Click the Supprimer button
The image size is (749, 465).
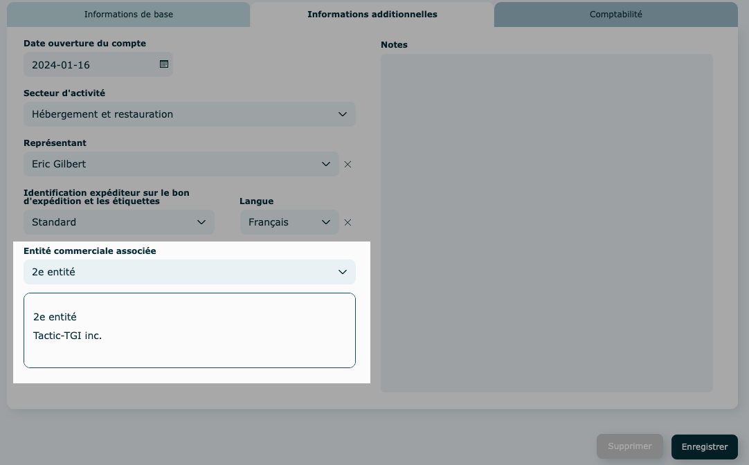pyautogui.click(x=630, y=447)
